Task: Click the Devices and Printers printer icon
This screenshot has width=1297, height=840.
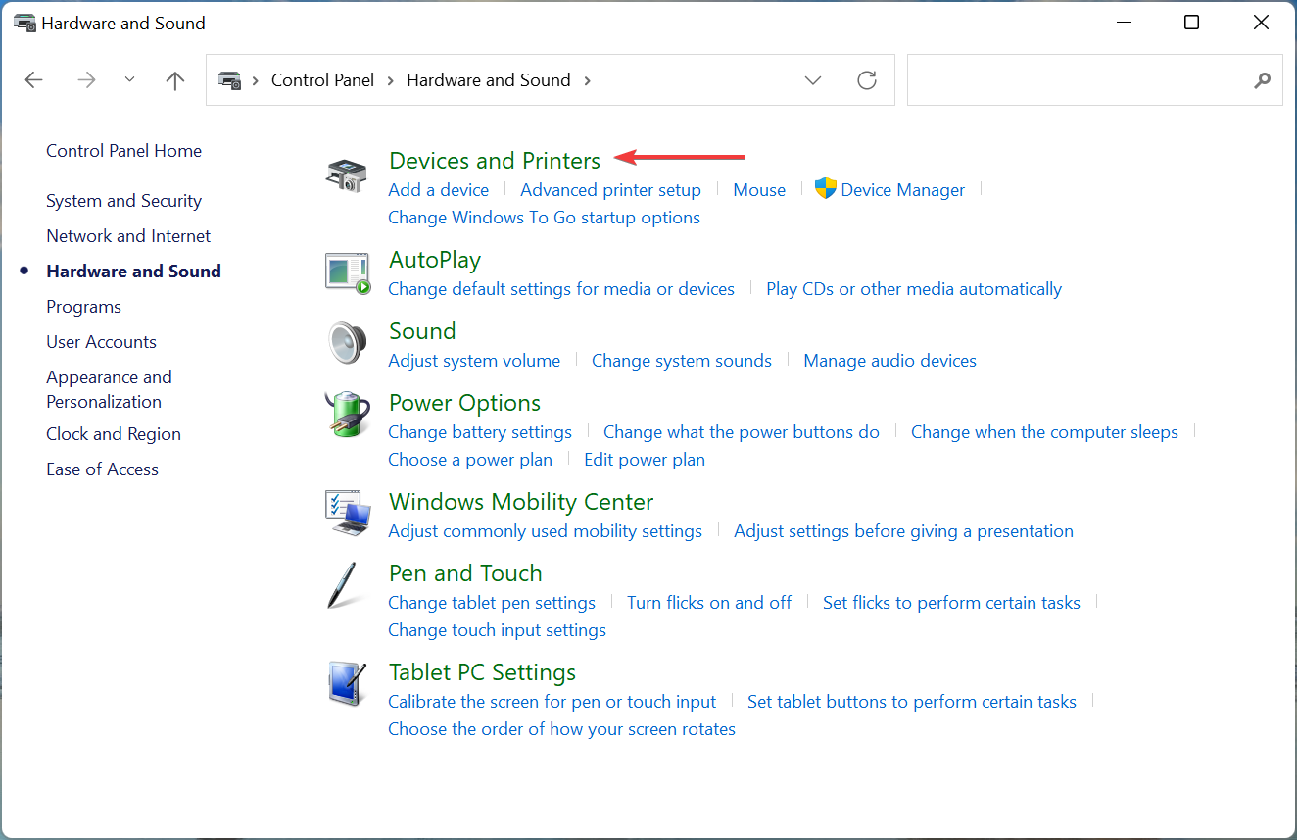Action: tap(347, 175)
